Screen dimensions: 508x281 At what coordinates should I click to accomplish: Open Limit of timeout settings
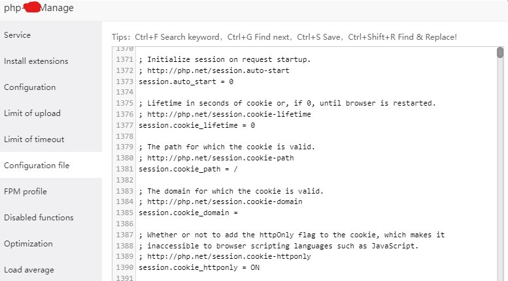coord(34,140)
